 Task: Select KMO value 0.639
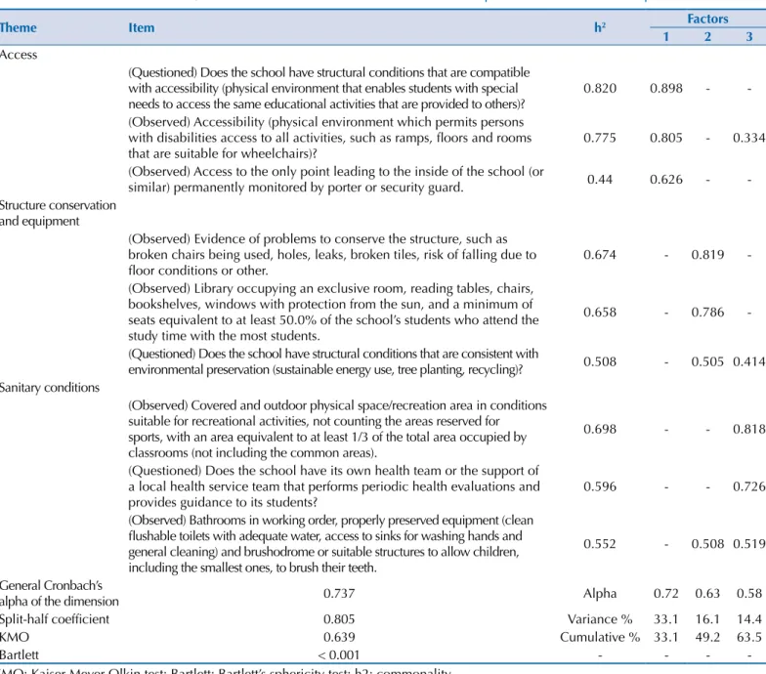point(339,637)
